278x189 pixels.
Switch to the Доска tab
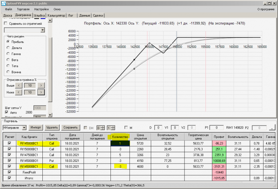click(8, 16)
